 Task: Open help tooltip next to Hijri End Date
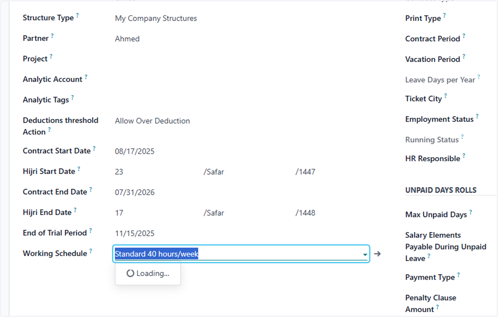point(75,211)
